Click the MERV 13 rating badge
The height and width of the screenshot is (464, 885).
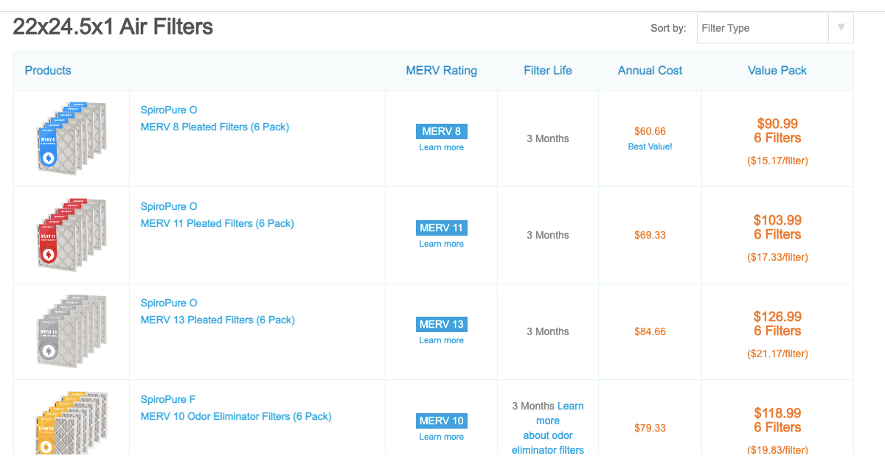pos(441,324)
